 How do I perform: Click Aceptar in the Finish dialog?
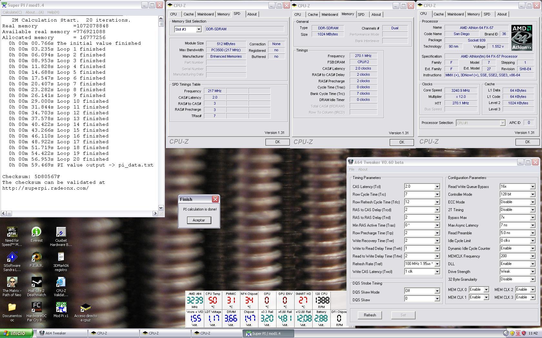(199, 220)
